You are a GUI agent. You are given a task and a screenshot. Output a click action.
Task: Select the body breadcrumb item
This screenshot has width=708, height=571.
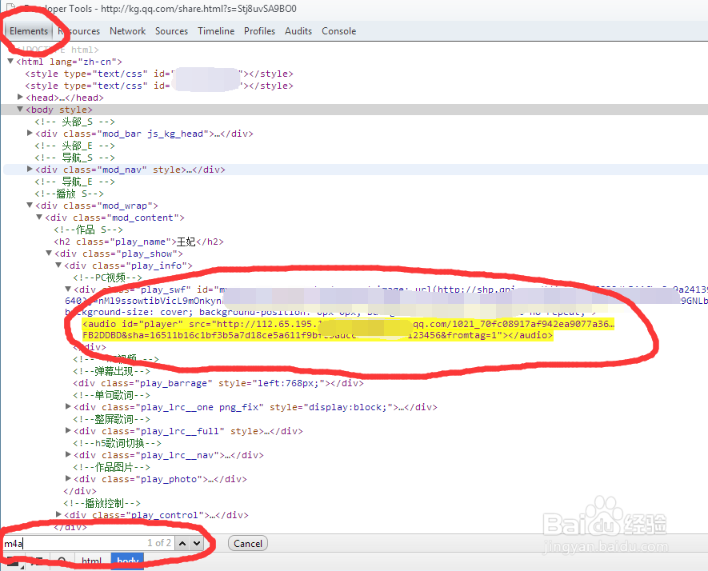pos(127,561)
